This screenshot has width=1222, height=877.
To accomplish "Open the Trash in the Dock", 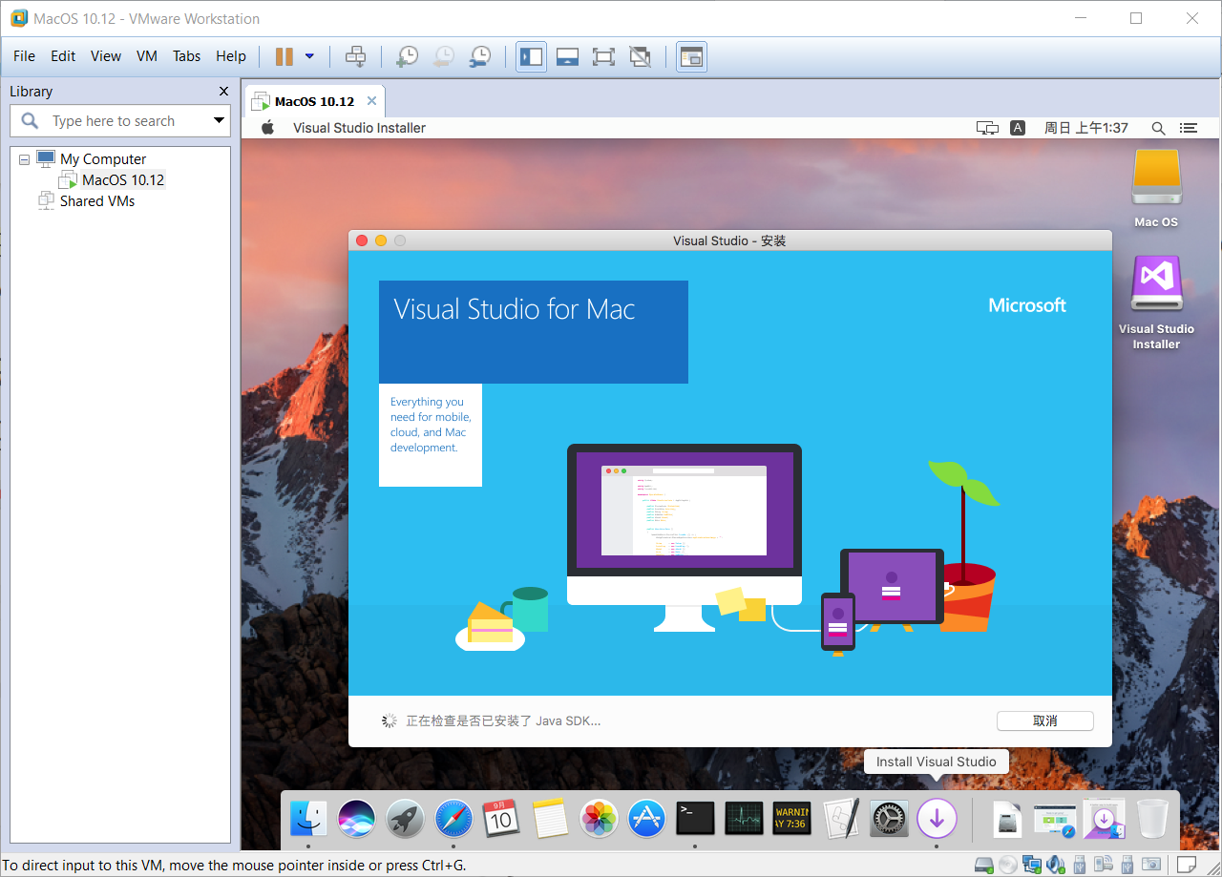I will (1152, 818).
